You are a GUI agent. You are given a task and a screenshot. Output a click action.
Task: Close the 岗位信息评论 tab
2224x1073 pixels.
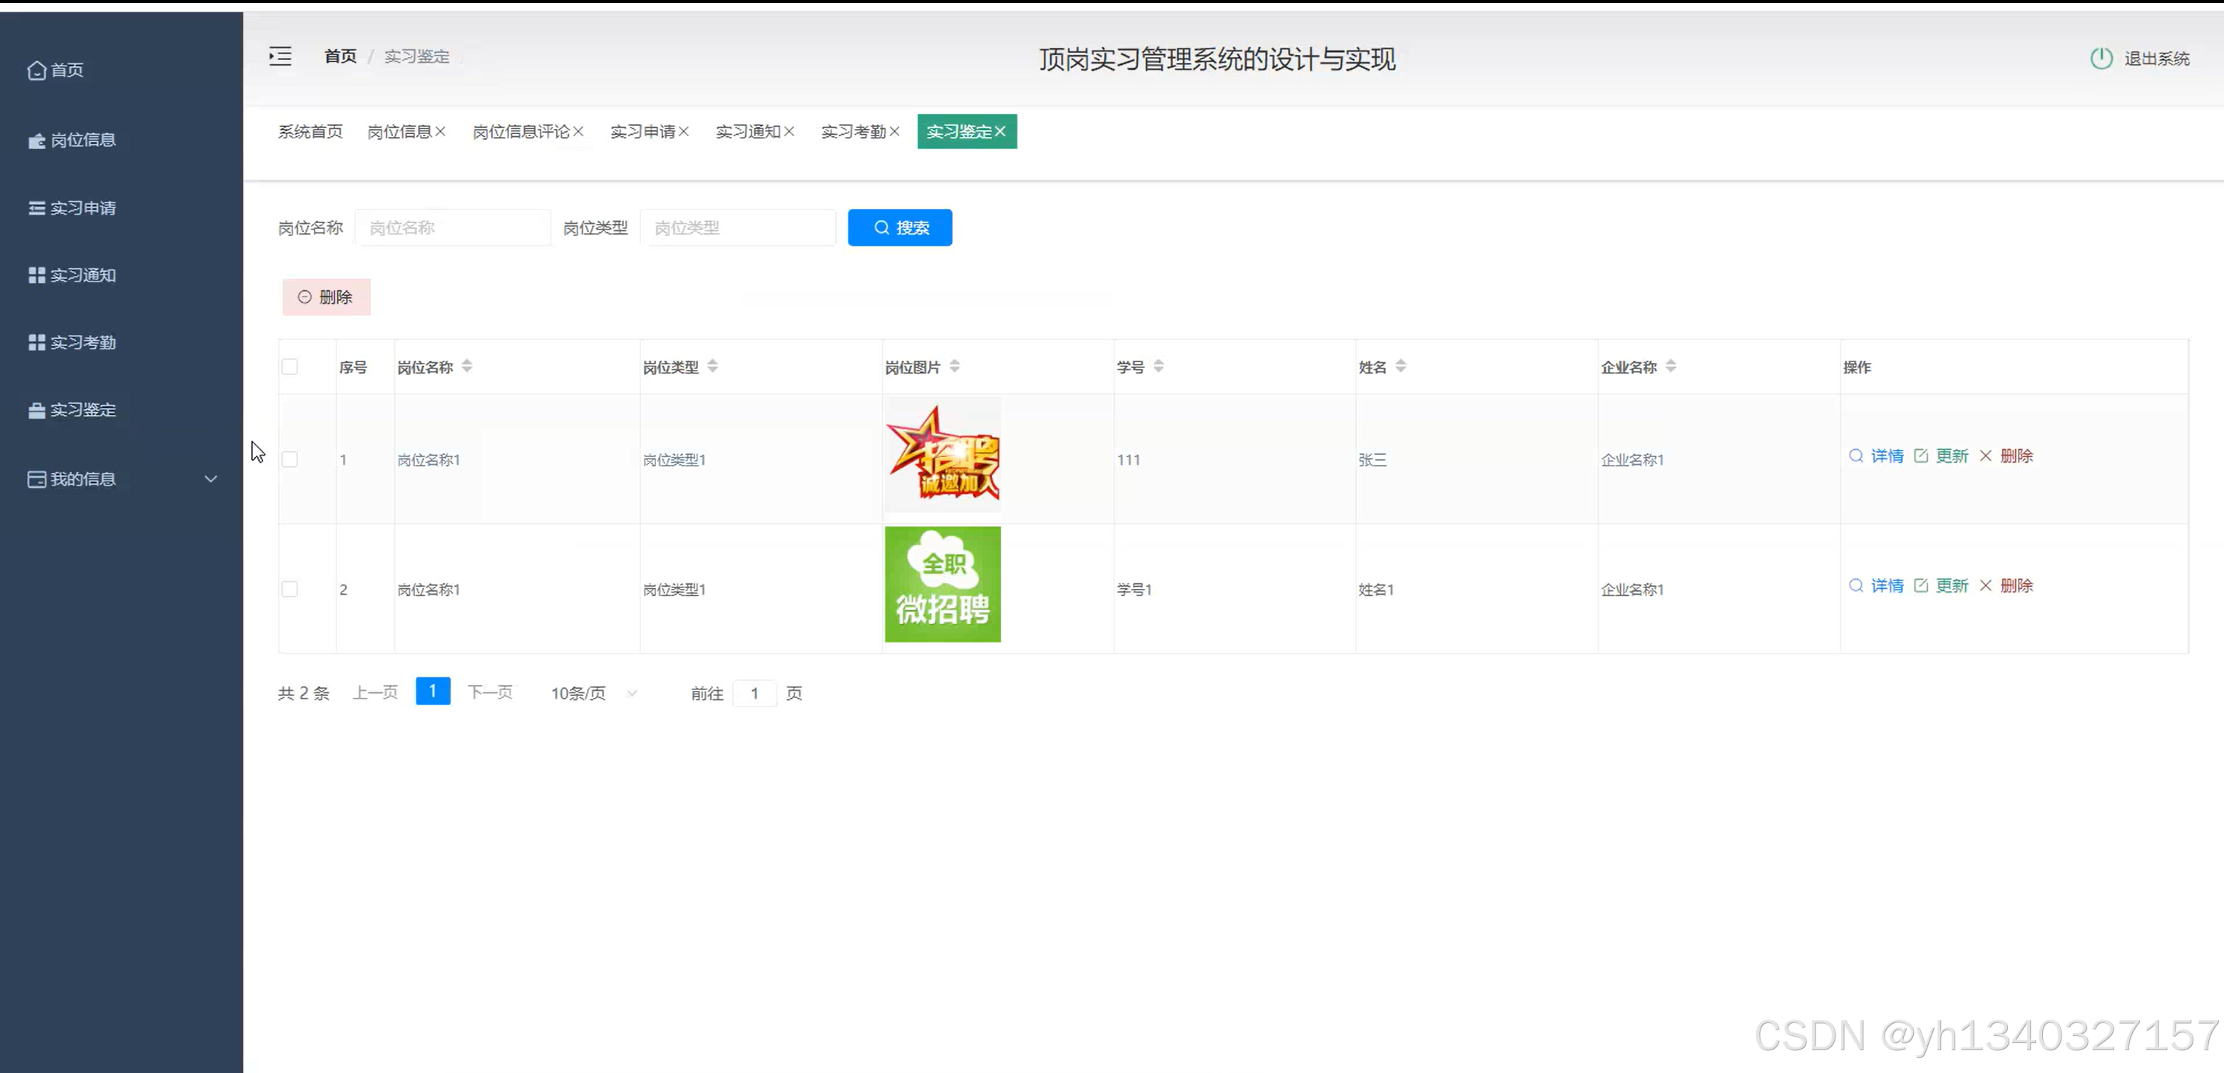(578, 131)
